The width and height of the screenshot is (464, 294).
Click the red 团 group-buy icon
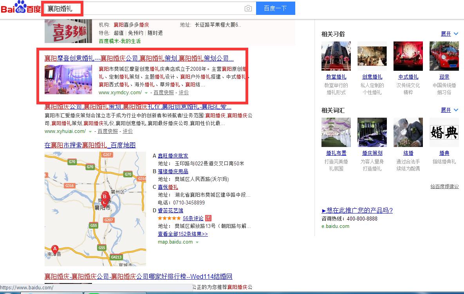(x=208, y=218)
